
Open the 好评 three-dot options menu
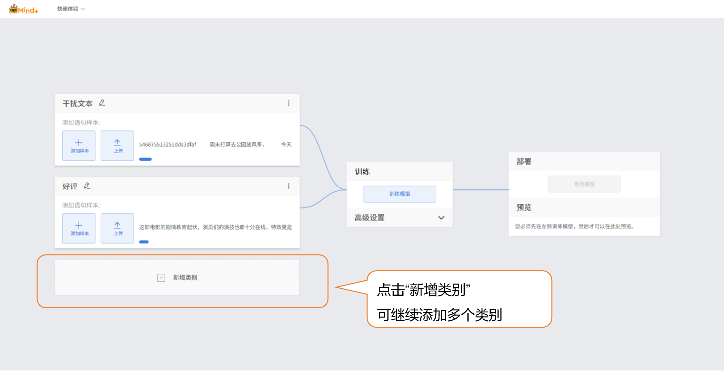coord(288,186)
